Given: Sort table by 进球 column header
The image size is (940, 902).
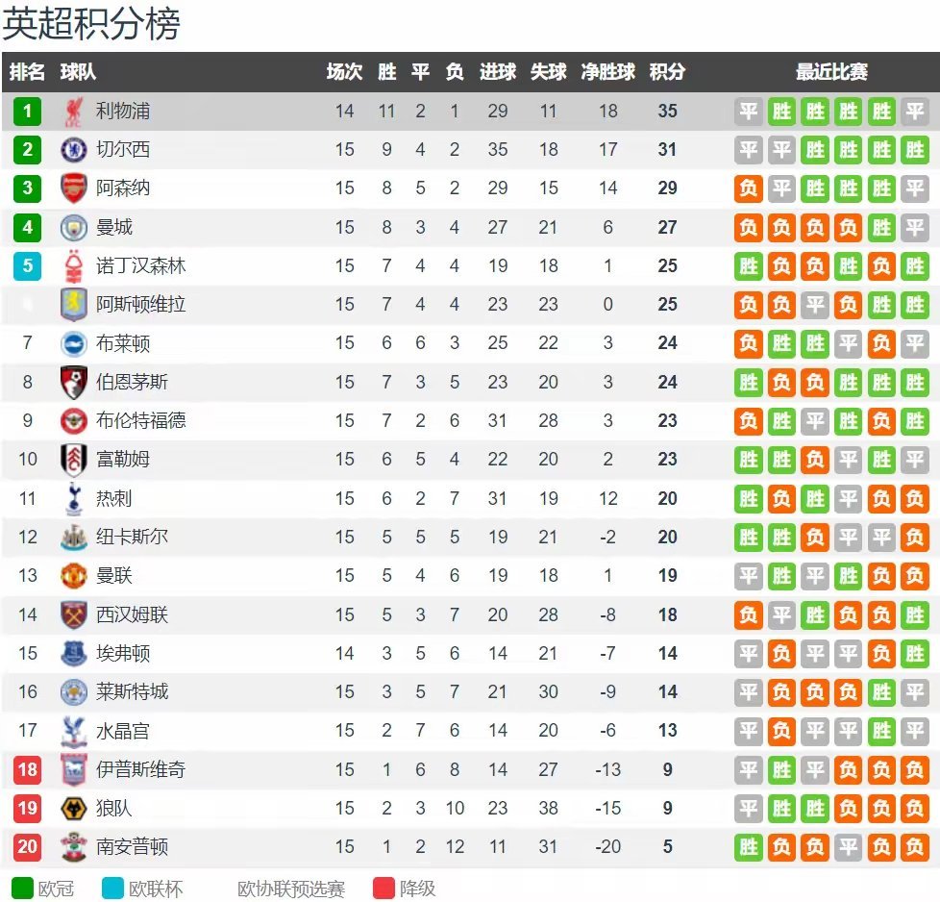Looking at the screenshot, I should [x=498, y=72].
